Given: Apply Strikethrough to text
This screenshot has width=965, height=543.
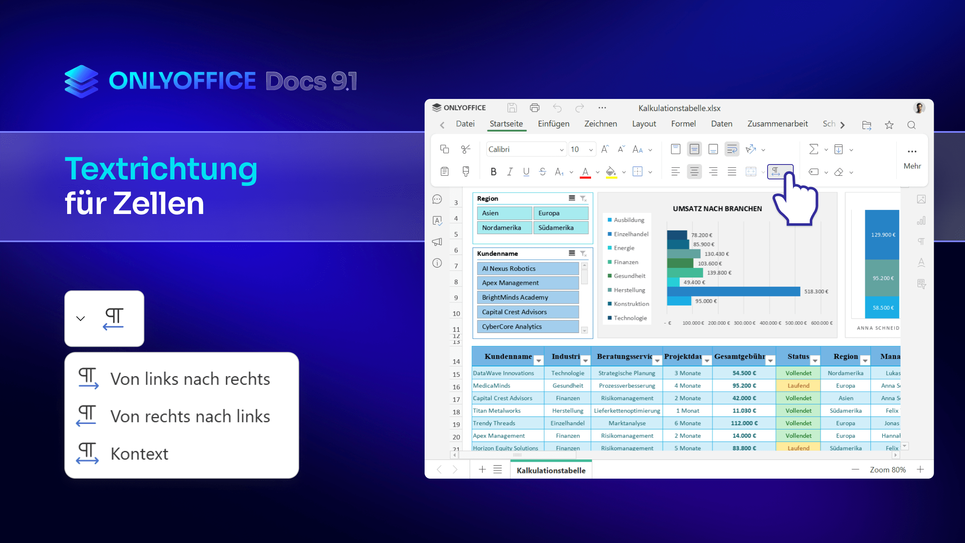Looking at the screenshot, I should 542,172.
